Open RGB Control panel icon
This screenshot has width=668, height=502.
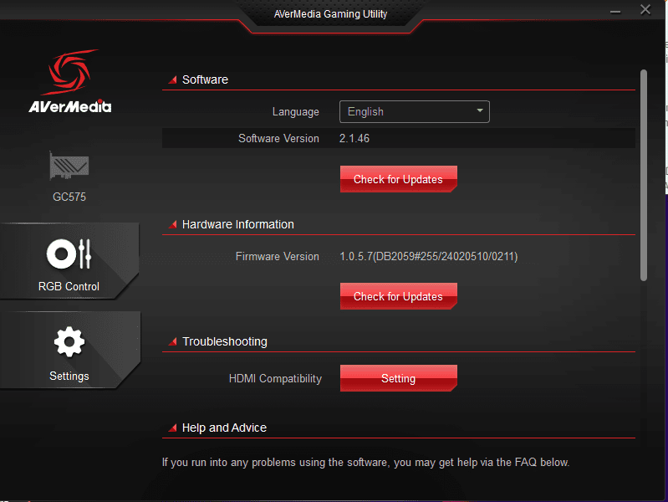coord(69,254)
